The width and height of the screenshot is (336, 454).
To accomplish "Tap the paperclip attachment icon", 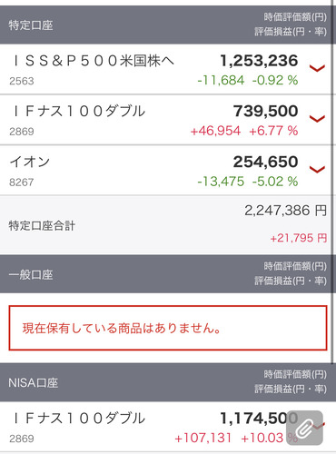I will [305, 428].
